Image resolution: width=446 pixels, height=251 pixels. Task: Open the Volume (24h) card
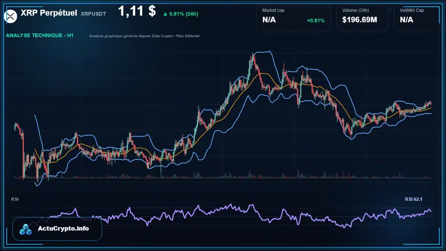pos(362,18)
